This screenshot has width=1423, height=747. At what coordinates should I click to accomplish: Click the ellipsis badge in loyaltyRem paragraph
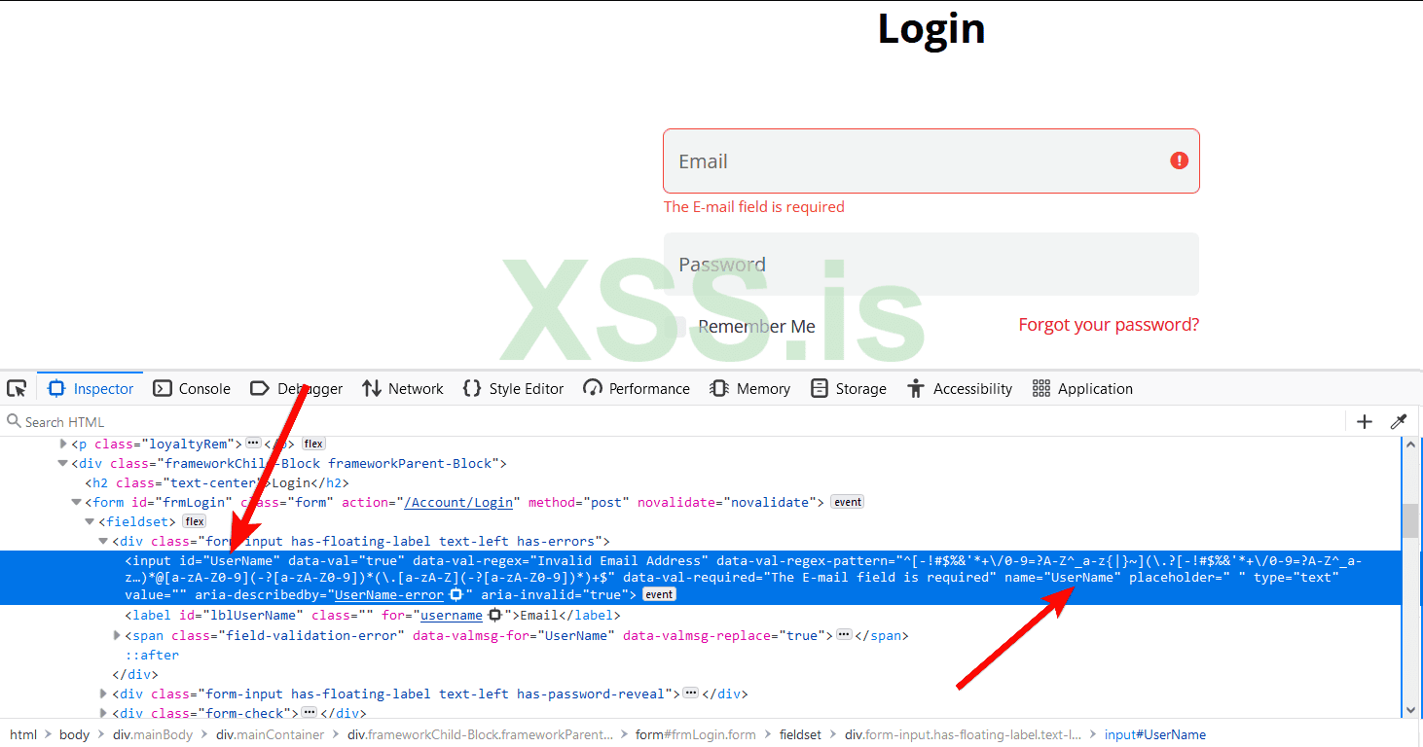click(253, 444)
